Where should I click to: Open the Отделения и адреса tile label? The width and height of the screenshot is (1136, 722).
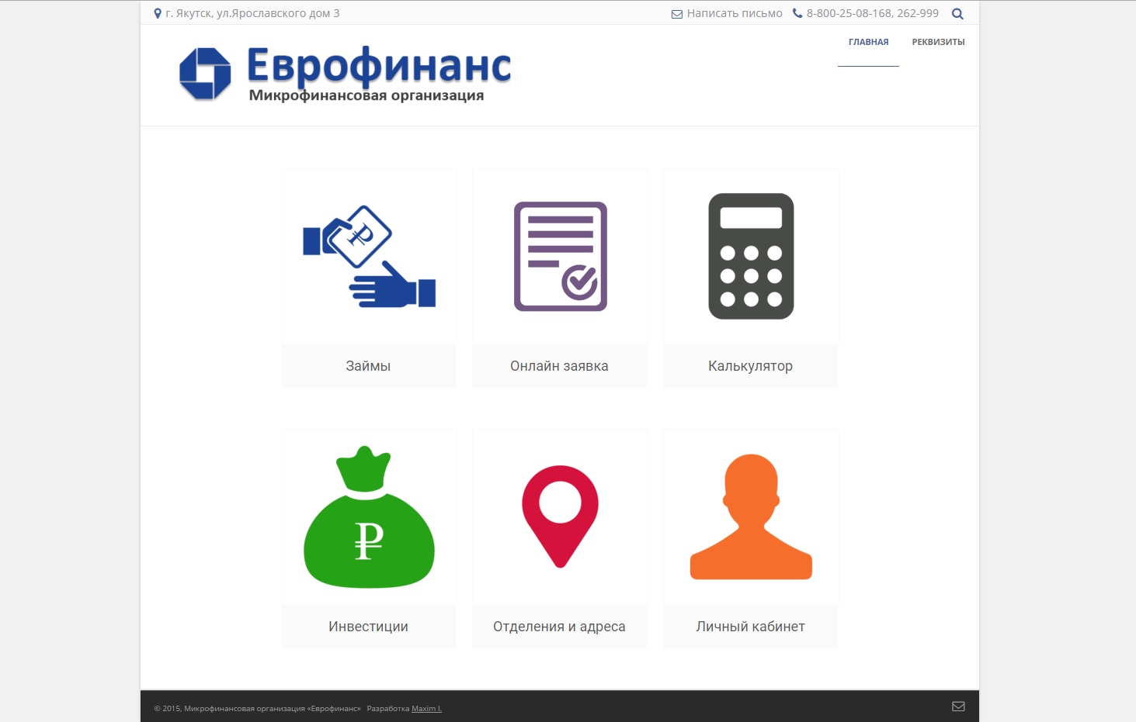point(559,627)
